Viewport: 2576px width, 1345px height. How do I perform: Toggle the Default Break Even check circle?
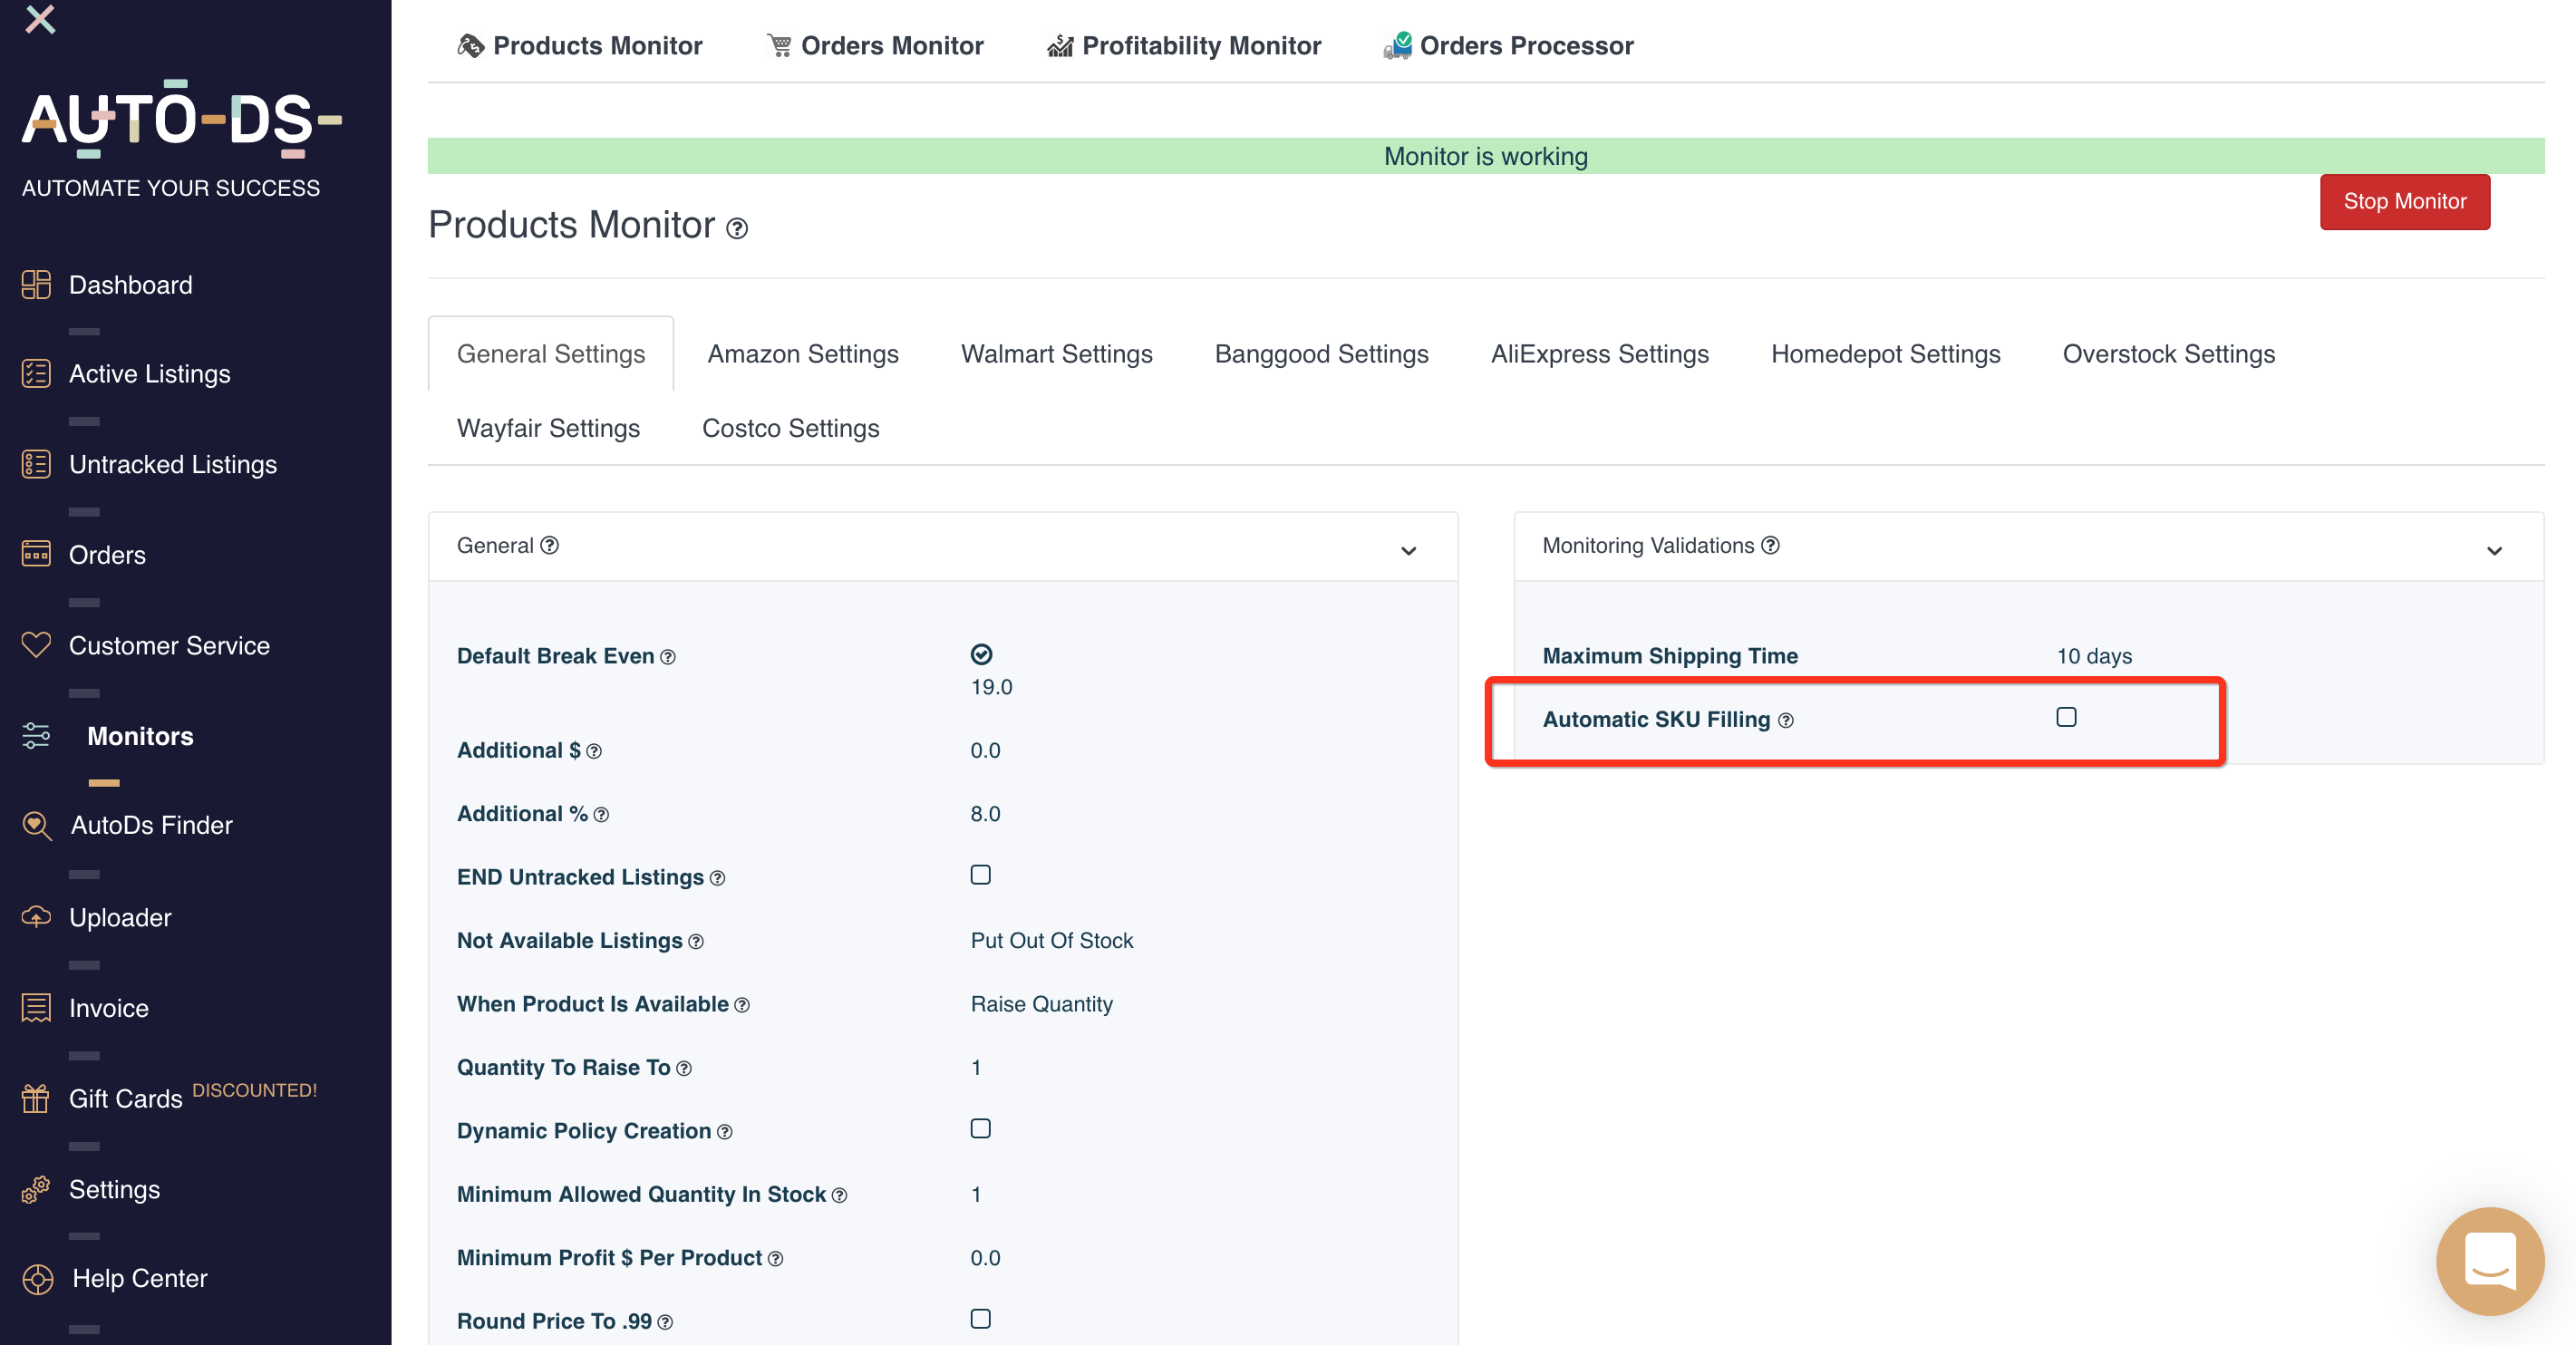[x=982, y=654]
